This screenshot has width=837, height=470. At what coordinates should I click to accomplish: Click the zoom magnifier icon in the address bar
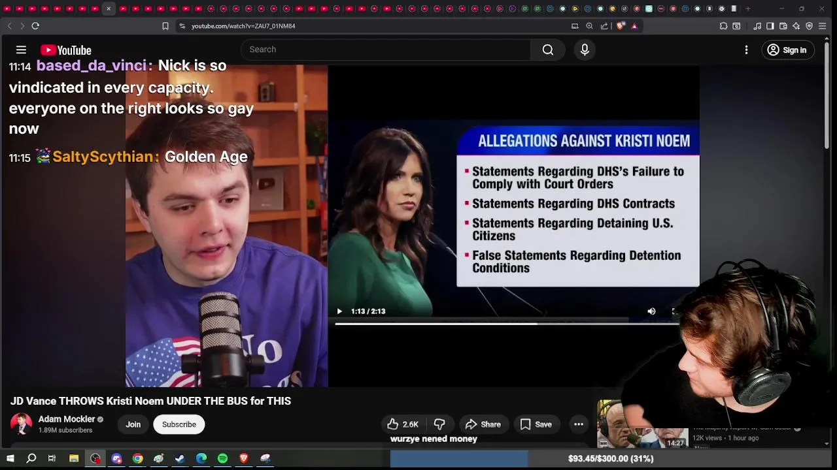coord(589,26)
